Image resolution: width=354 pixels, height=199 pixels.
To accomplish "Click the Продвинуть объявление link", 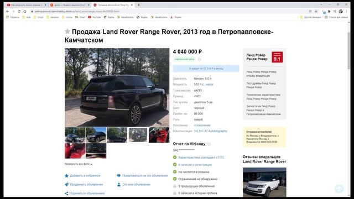I will tap(84, 184).
